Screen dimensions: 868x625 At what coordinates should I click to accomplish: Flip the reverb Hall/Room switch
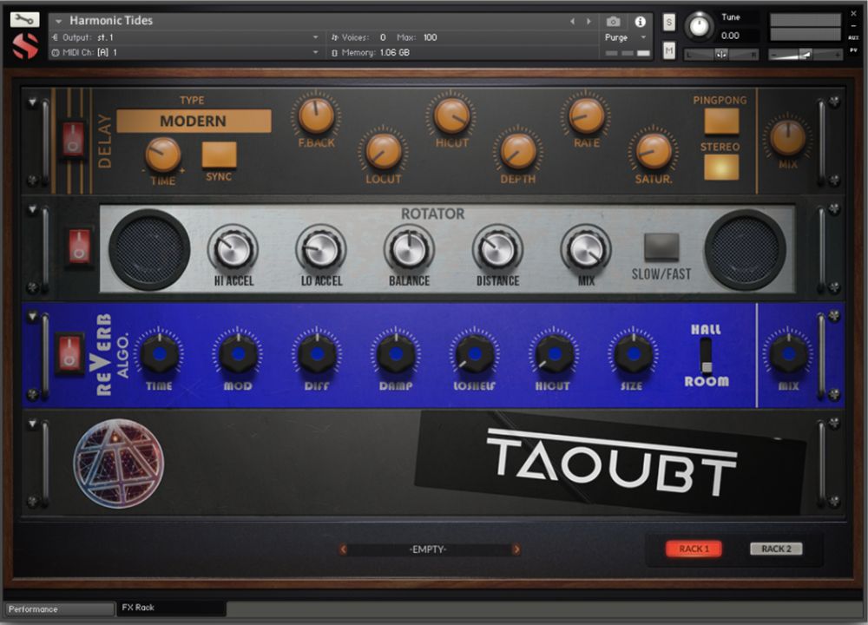(707, 355)
